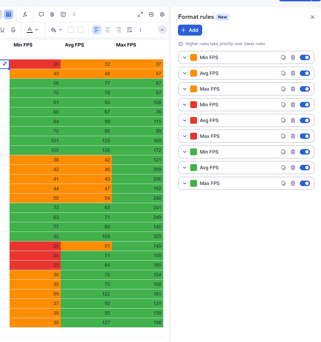The width and height of the screenshot is (321, 342).
Task: Expand the red Max FPS rule chevron
Action: point(185,136)
